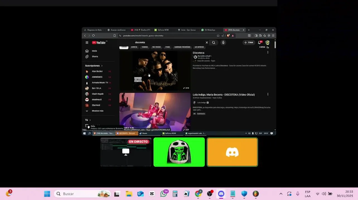Click the browser address bar URL
Image resolution: width=358 pixels, height=200 pixels.
pos(143,36)
